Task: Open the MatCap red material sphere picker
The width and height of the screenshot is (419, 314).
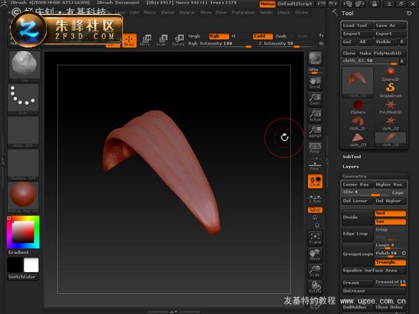Action: (23, 197)
